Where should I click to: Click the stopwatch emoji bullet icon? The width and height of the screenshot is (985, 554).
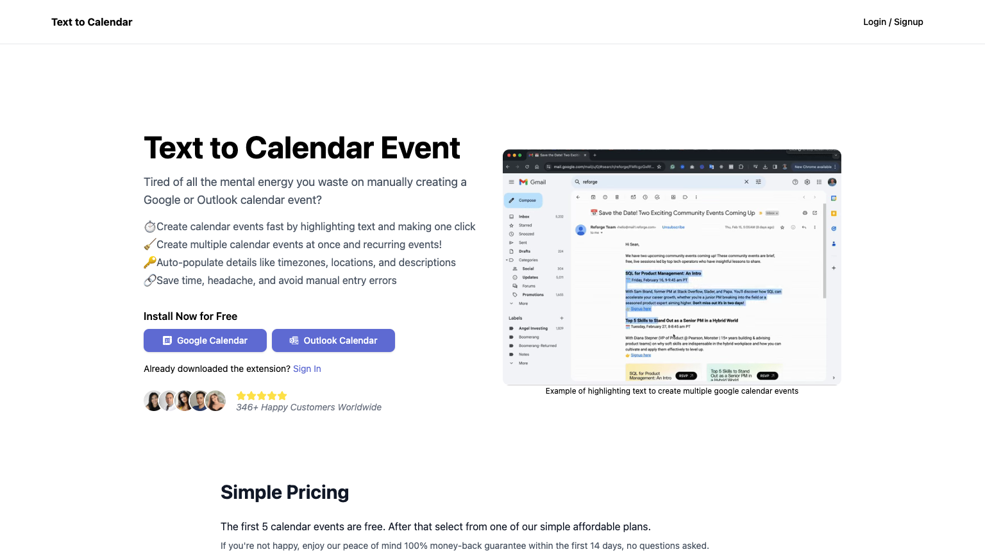150,226
